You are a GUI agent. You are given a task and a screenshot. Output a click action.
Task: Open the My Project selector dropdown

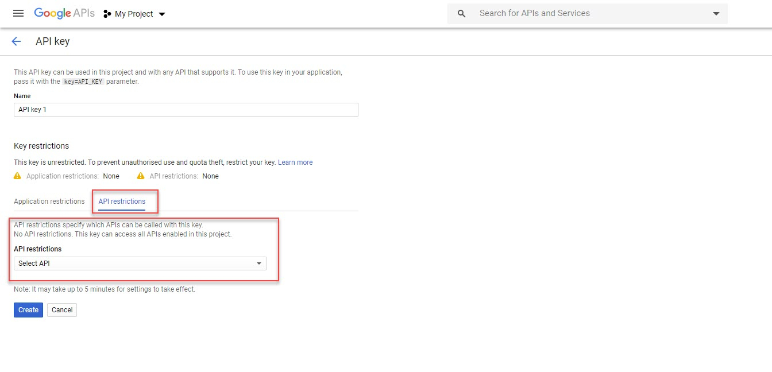[x=134, y=14]
